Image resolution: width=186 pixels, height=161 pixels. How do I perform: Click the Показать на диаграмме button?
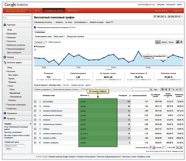(43, 89)
